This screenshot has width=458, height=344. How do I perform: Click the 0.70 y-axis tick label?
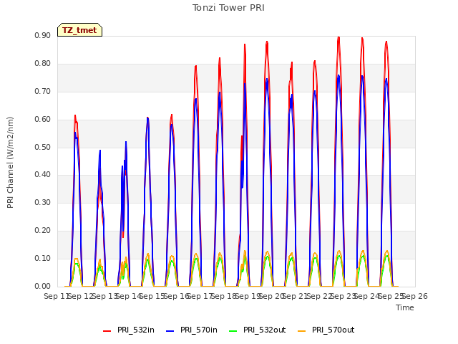[43, 92]
